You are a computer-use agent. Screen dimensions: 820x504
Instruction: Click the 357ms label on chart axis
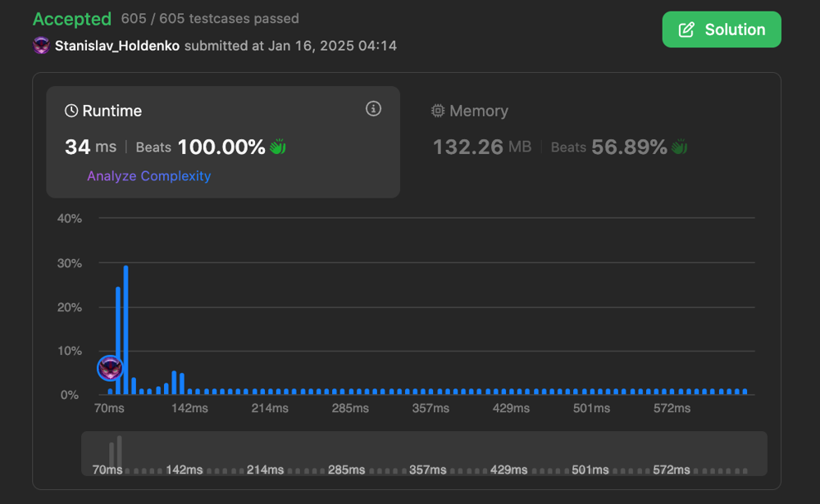(x=430, y=408)
